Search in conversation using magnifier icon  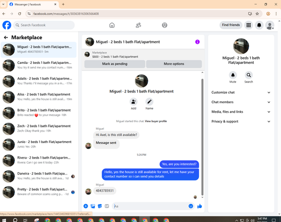click(248, 75)
